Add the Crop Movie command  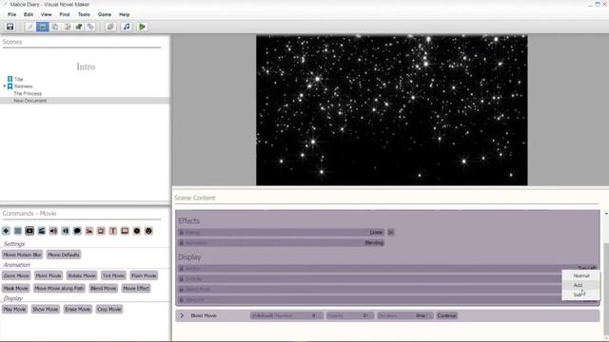(x=109, y=310)
